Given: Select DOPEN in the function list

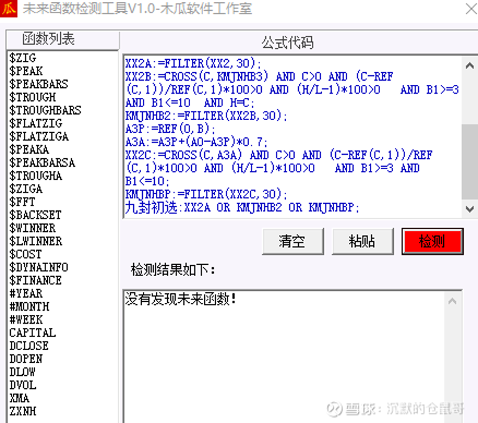Looking at the screenshot, I should [x=26, y=359].
